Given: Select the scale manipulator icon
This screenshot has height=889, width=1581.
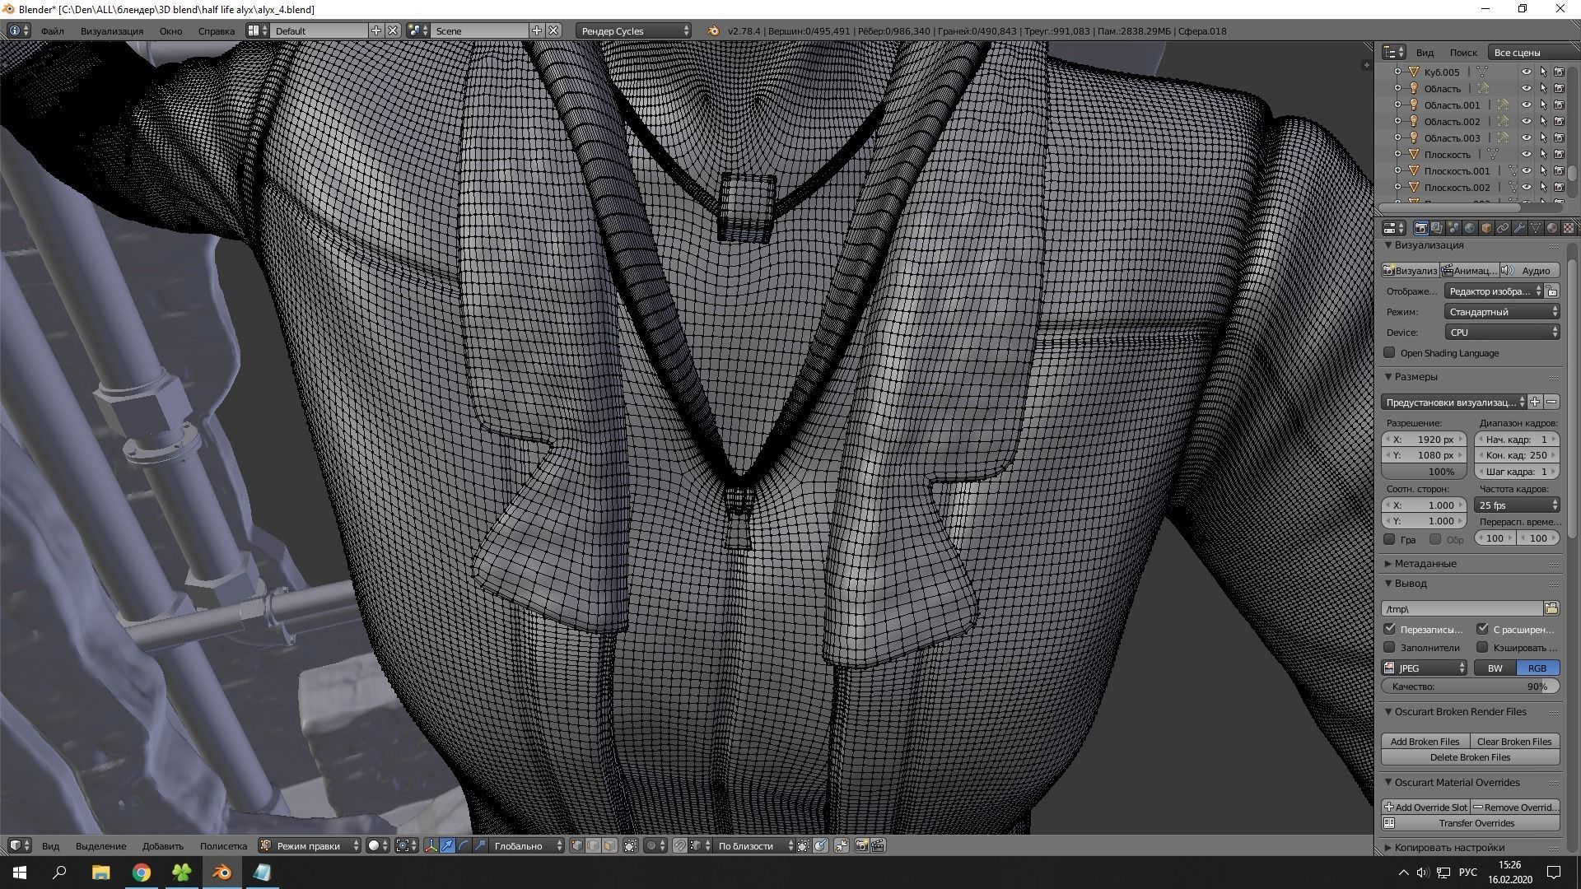Looking at the screenshot, I should pyautogui.click(x=481, y=845).
